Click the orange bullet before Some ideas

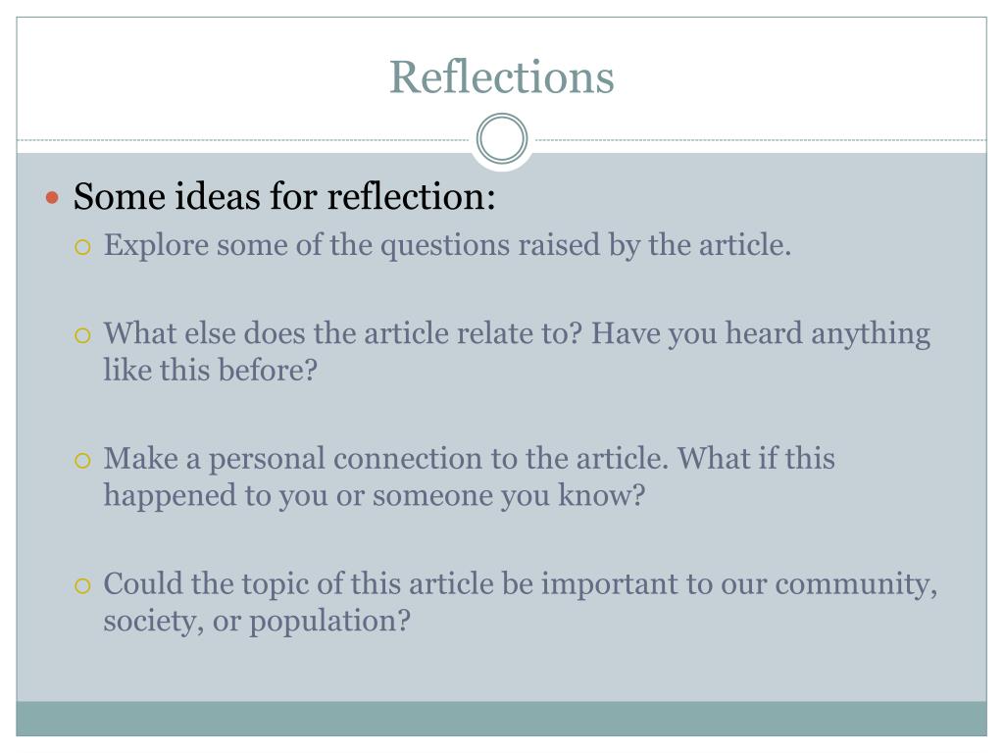click(53, 197)
